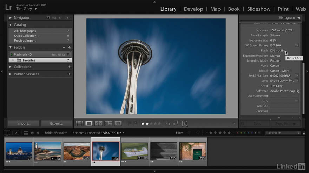Show main window display button 1
Image resolution: width=309 pixels, height=173 pixels.
tap(7, 133)
